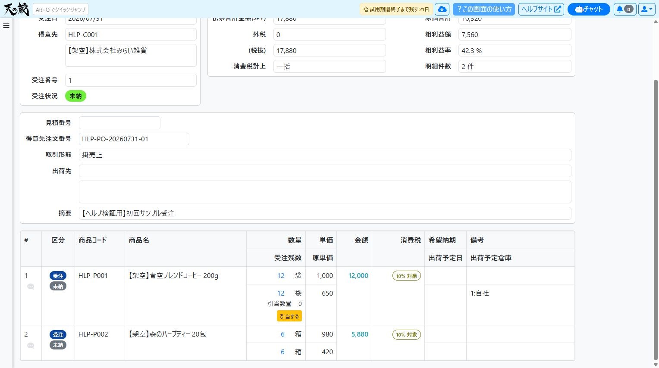
Task: Click the amount 12,000
Action: (358, 276)
